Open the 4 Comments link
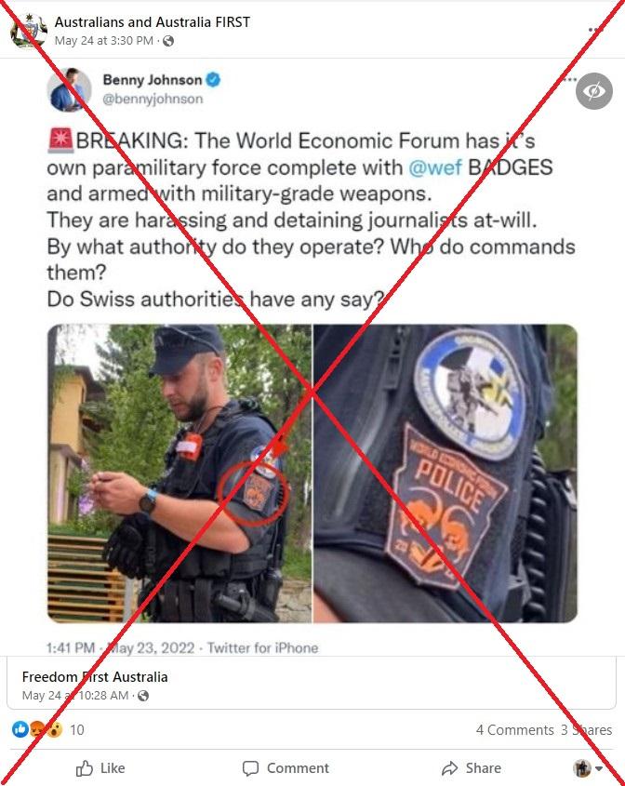This screenshot has height=786, width=625. 514,730
